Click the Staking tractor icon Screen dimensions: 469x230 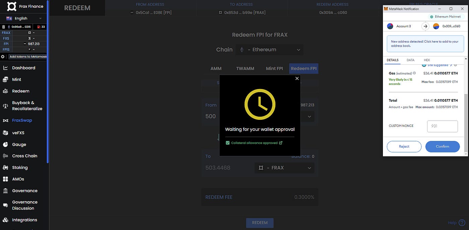(x=5, y=167)
